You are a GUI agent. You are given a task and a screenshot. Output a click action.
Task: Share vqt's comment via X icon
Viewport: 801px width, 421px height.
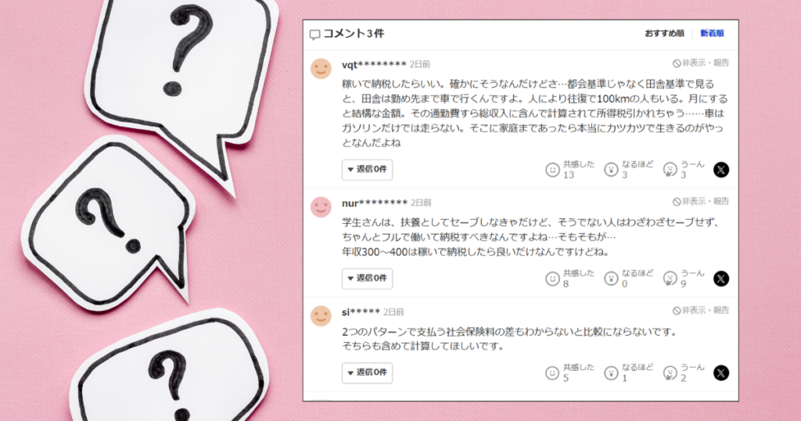(x=720, y=170)
